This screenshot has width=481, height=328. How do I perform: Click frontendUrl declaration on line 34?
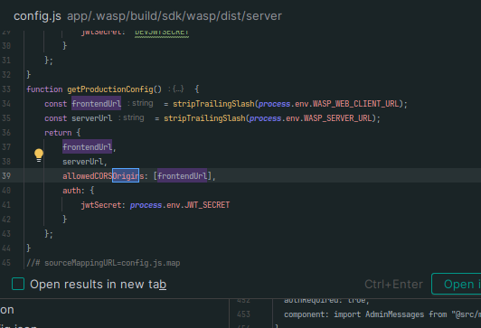click(x=97, y=104)
